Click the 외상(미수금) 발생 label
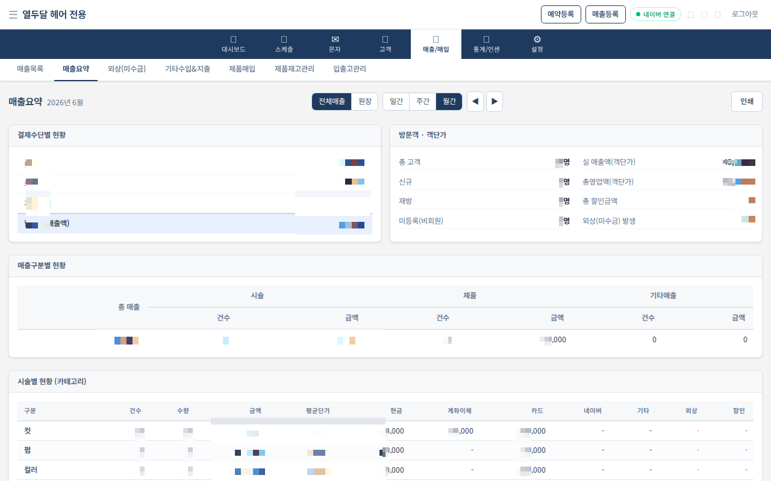 pos(609,221)
